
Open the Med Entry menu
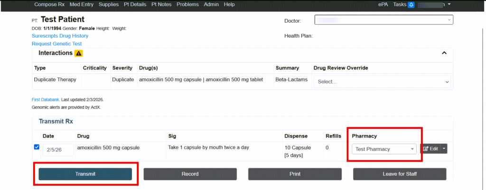tap(82, 5)
